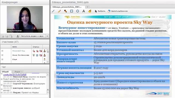Click Удалить выбранное eraser button

click(x=118, y=11)
